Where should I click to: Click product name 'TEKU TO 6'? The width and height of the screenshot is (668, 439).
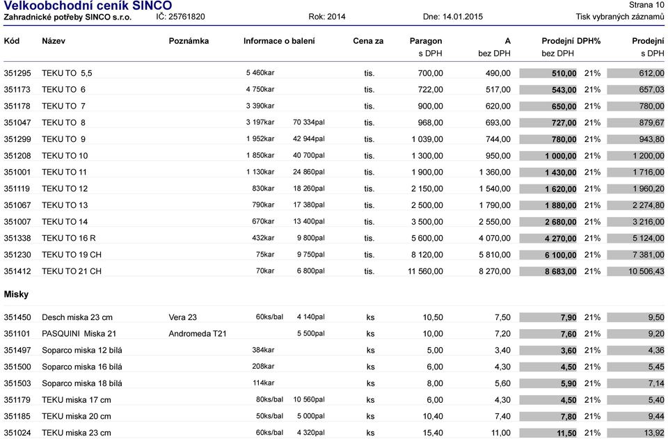pos(63,90)
